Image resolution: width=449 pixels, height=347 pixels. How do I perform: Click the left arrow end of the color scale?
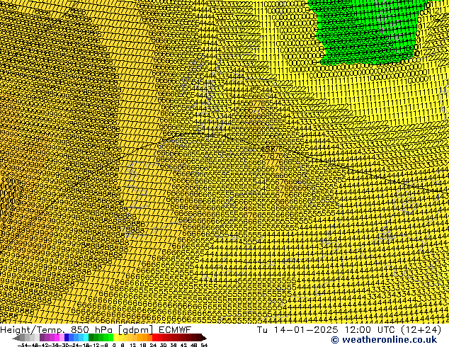(16, 338)
